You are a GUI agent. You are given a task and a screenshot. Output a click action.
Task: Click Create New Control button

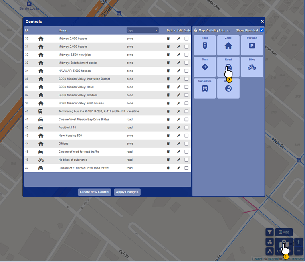coord(94,192)
